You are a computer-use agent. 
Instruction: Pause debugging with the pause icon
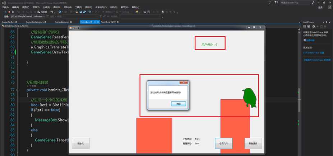tap(5, 12)
